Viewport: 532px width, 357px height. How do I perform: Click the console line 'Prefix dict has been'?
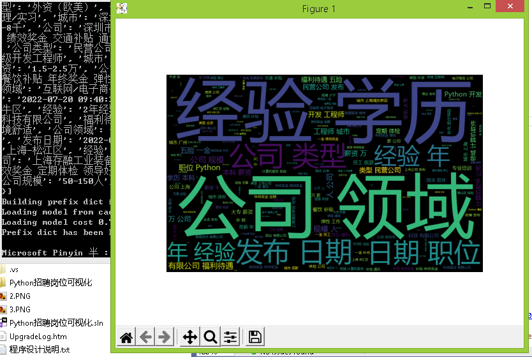click(x=55, y=232)
